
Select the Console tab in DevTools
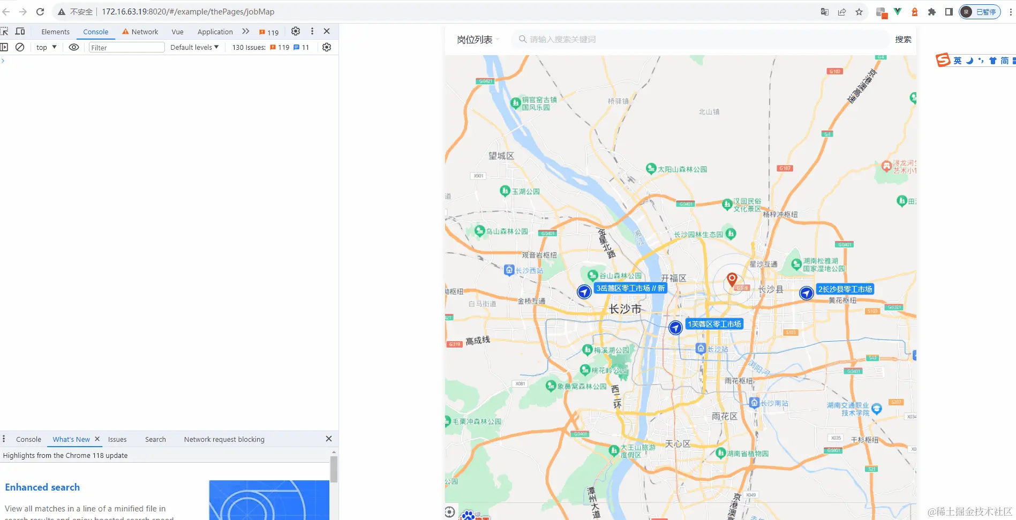click(96, 32)
